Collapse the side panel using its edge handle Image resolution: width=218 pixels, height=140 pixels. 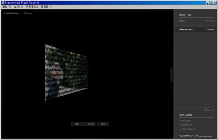coord(172,75)
